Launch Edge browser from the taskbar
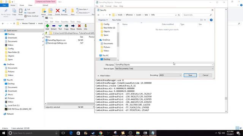 point(71,133)
